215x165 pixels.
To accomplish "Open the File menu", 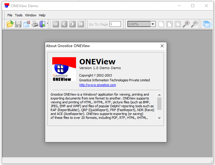I will tap(10, 15).
